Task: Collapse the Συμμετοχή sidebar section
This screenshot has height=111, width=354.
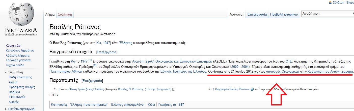Action: pos(6,73)
